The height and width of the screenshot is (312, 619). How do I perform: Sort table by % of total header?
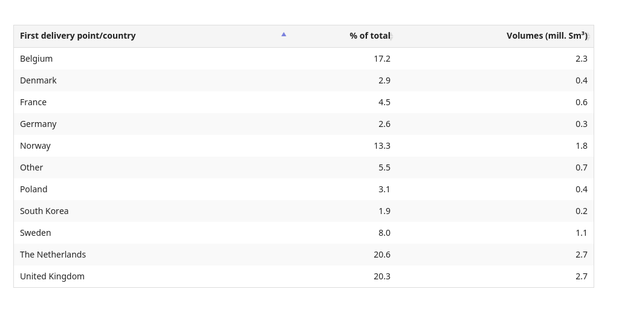pyautogui.click(x=370, y=36)
